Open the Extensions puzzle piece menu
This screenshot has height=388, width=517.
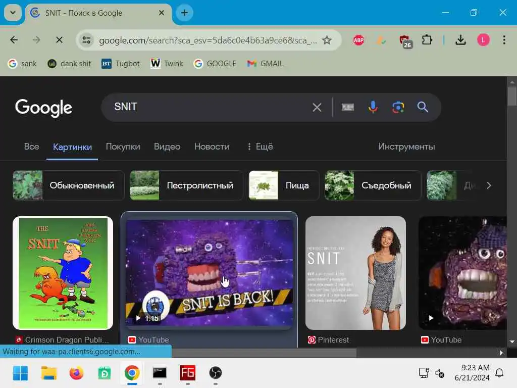(x=427, y=40)
